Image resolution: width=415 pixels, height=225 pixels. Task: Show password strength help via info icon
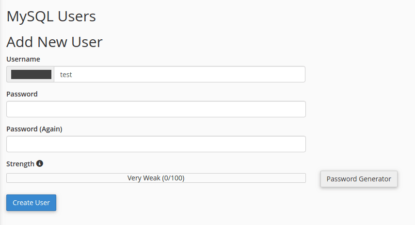coord(40,163)
